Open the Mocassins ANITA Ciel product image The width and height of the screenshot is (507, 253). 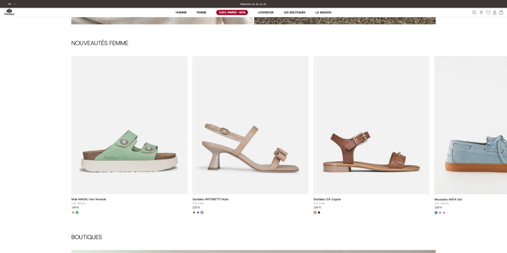pos(471,125)
